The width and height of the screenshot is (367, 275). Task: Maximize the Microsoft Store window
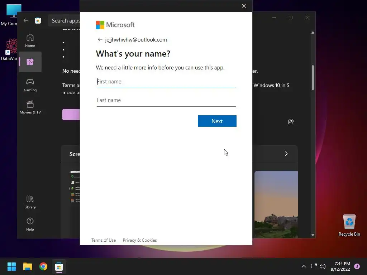coord(290,18)
